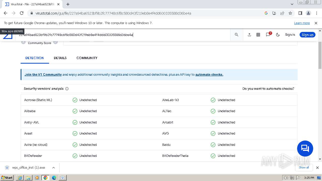Viewport: 322px width, 181px height.
Task: Click the Chrome taskbar icon
Action: point(46,178)
